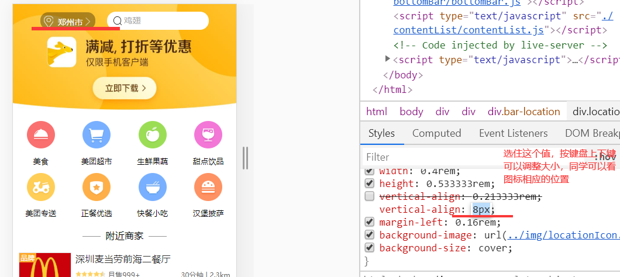The image size is (620, 277).
Task: Open the 美团超市 shopping cart icon
Action: tap(97, 135)
